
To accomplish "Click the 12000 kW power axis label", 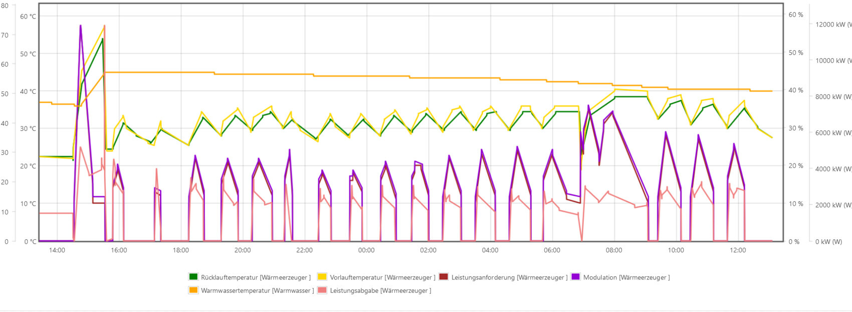I will (833, 25).
